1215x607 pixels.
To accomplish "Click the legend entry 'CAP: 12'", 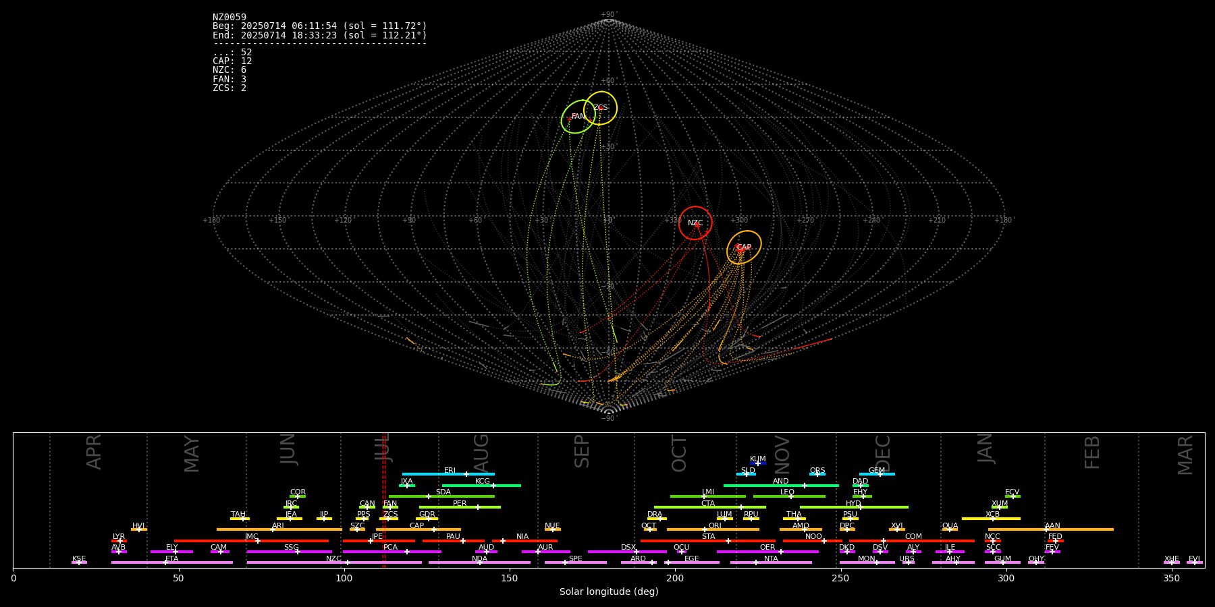I will point(232,61).
